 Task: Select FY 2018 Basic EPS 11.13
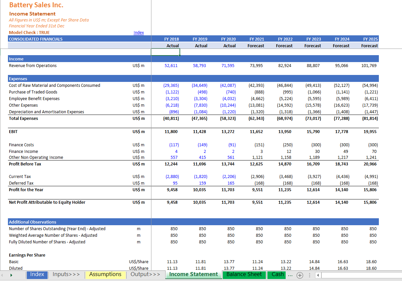pyautogui.click(x=172, y=262)
